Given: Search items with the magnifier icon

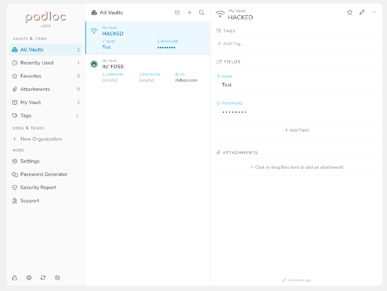Looking at the screenshot, I should click(202, 13).
